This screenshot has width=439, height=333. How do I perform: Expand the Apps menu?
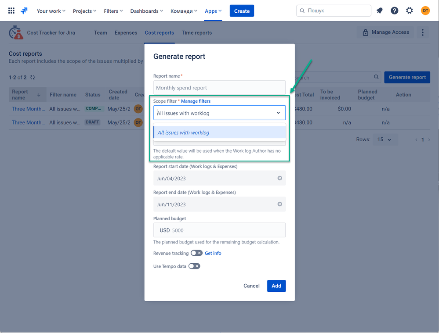coord(213,11)
